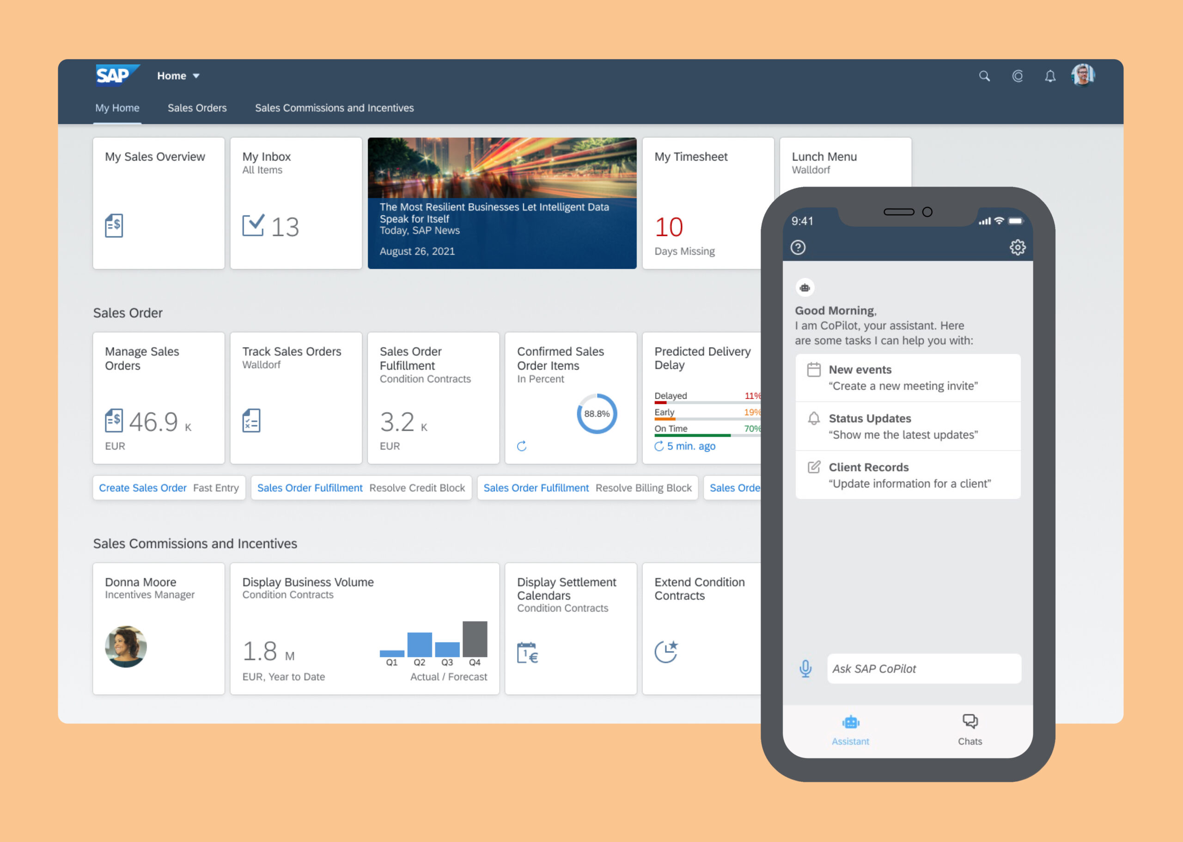1183x842 pixels.
Task: Open the SAP News feature tile image
Action: coord(502,168)
